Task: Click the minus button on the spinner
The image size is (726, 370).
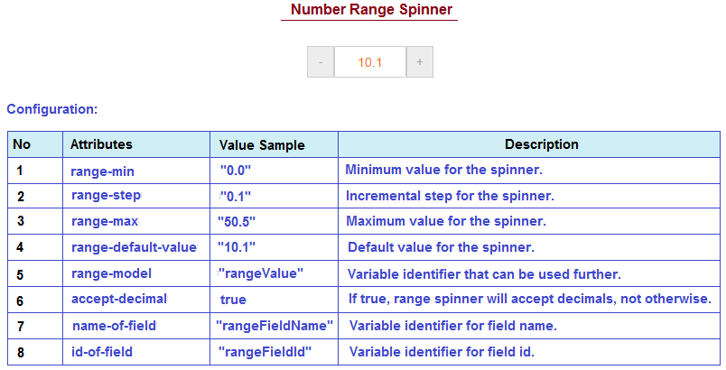Action: pos(321,62)
